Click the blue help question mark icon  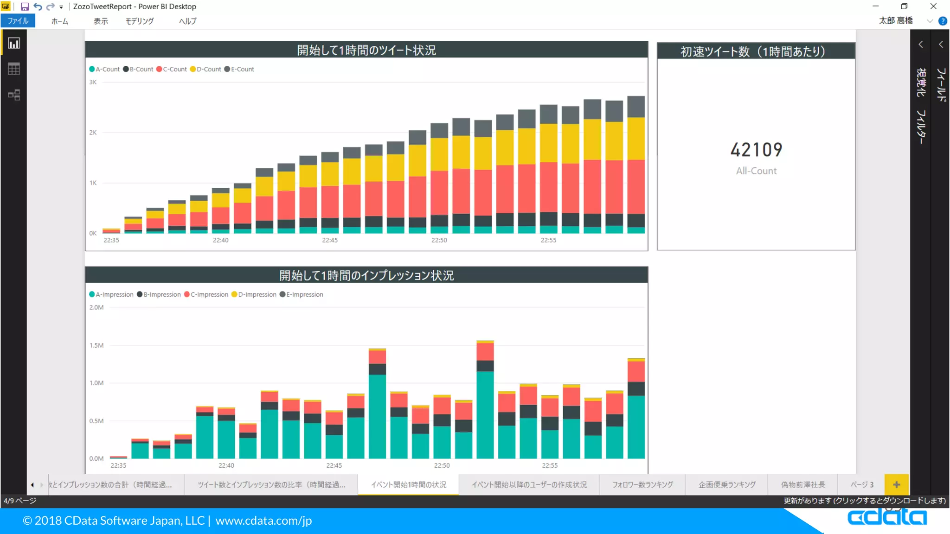tap(943, 21)
